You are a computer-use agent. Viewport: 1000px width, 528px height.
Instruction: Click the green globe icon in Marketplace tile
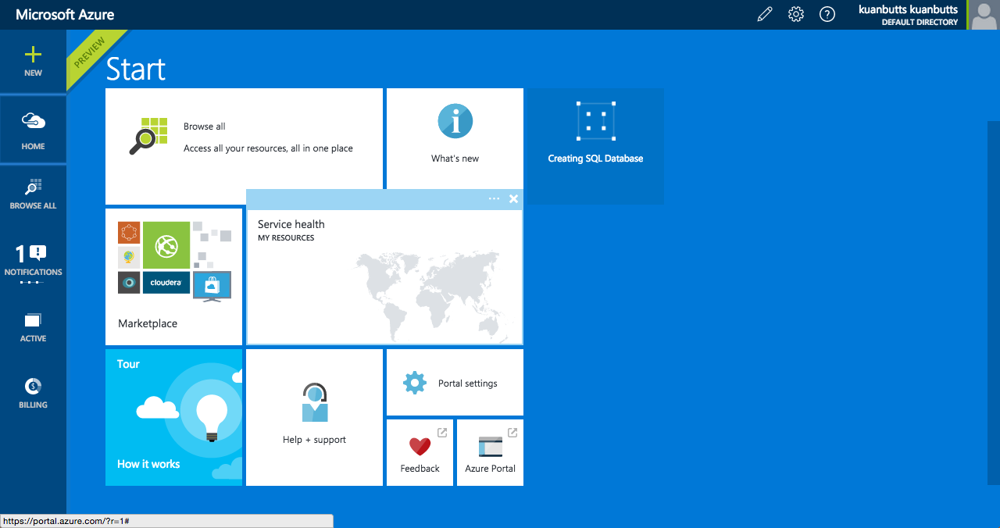point(166,245)
